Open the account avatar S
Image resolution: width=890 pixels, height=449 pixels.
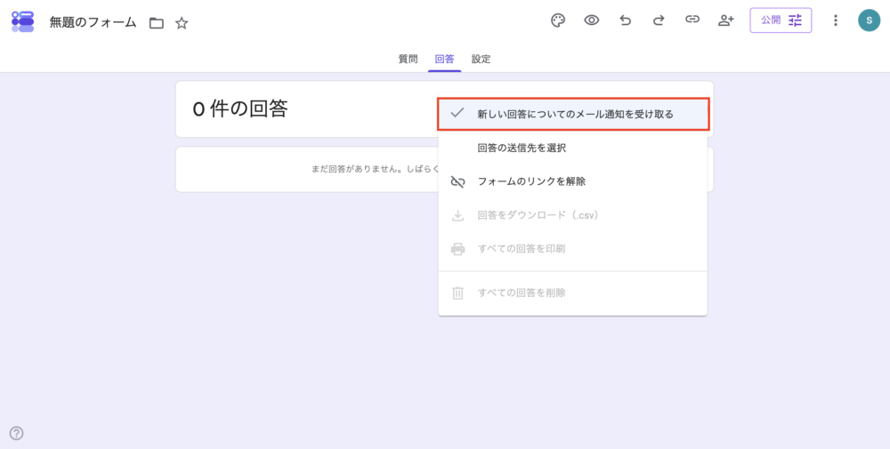tap(869, 20)
